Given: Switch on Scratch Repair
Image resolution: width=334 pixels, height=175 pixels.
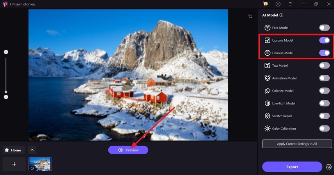Looking at the screenshot, I should point(324,116).
